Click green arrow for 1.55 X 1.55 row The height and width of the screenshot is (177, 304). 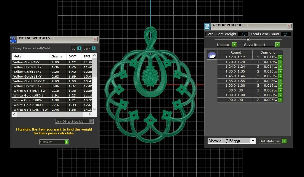pyautogui.click(x=280, y=81)
